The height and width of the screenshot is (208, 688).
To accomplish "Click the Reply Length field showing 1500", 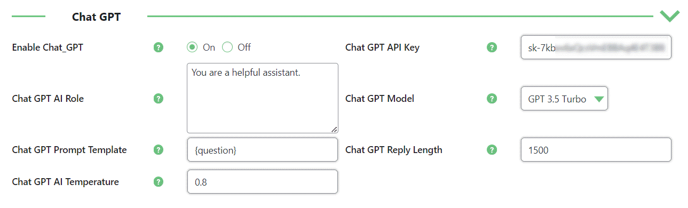I will click(596, 150).
